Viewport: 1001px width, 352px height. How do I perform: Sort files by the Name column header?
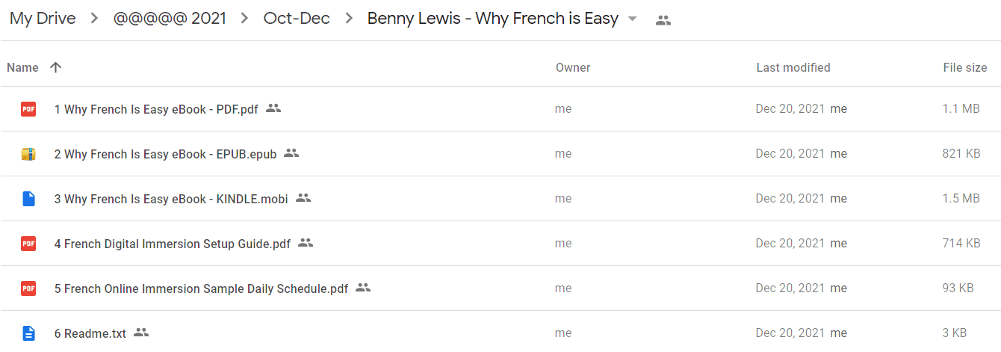click(22, 67)
